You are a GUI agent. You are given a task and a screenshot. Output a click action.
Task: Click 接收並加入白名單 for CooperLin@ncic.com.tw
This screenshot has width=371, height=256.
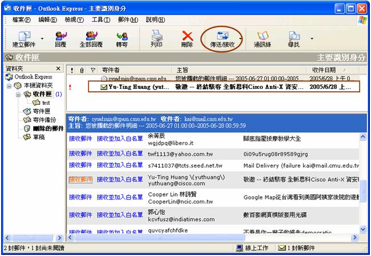120,197
